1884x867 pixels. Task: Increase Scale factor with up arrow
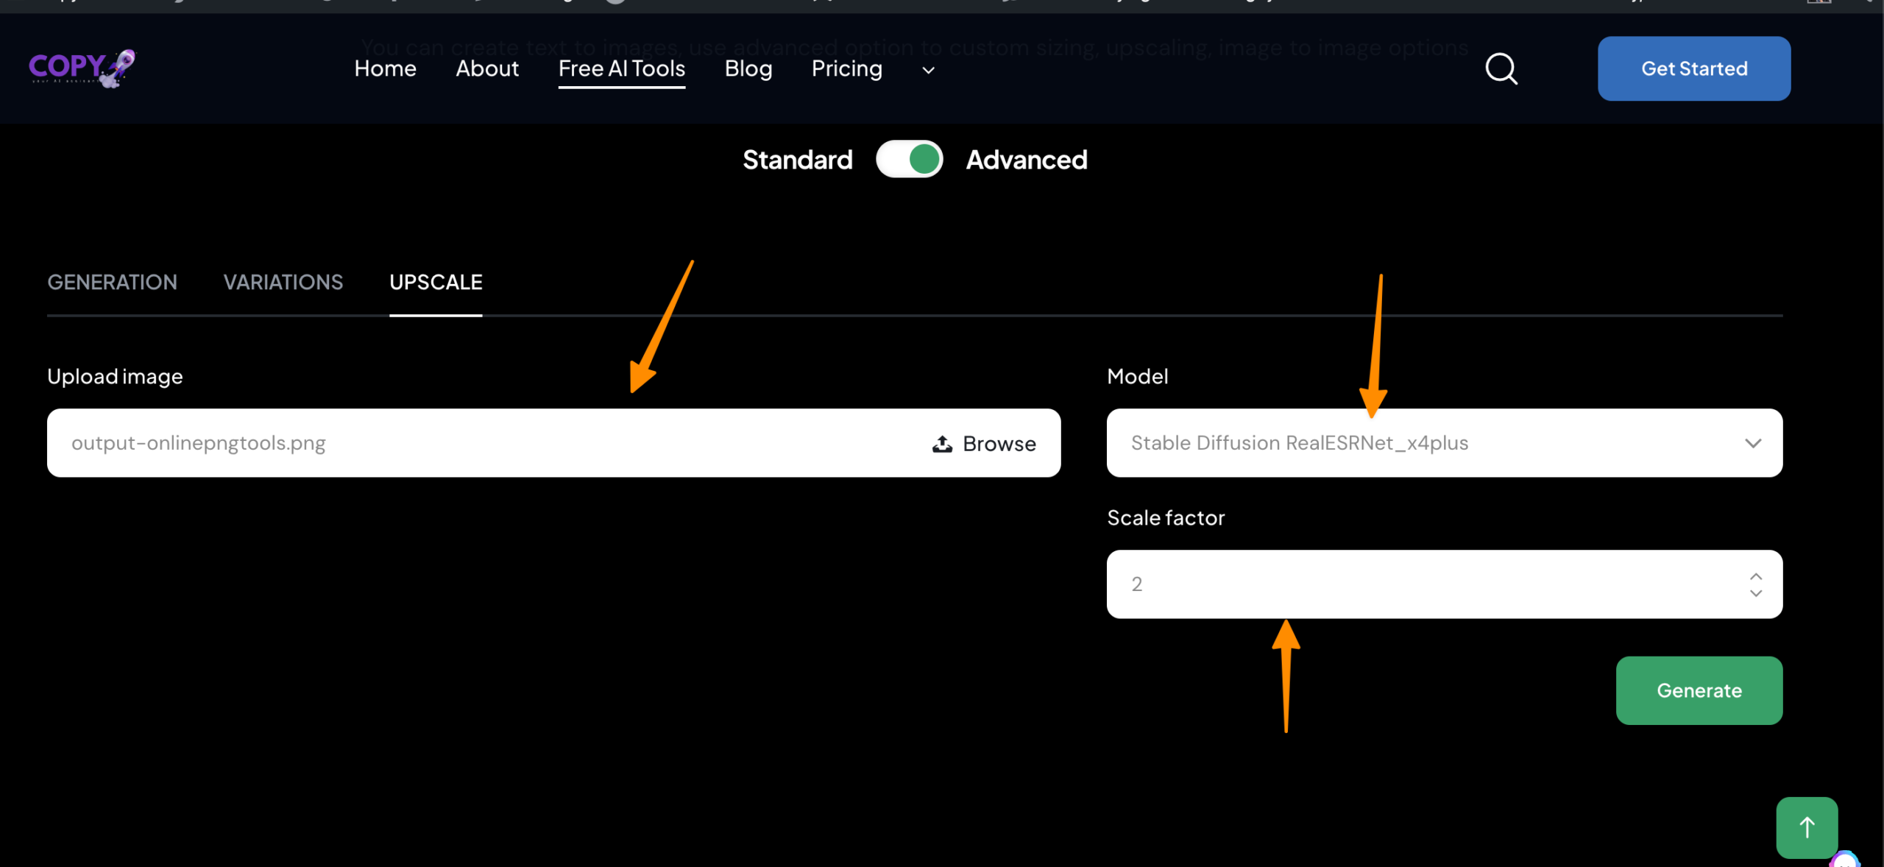tap(1756, 576)
